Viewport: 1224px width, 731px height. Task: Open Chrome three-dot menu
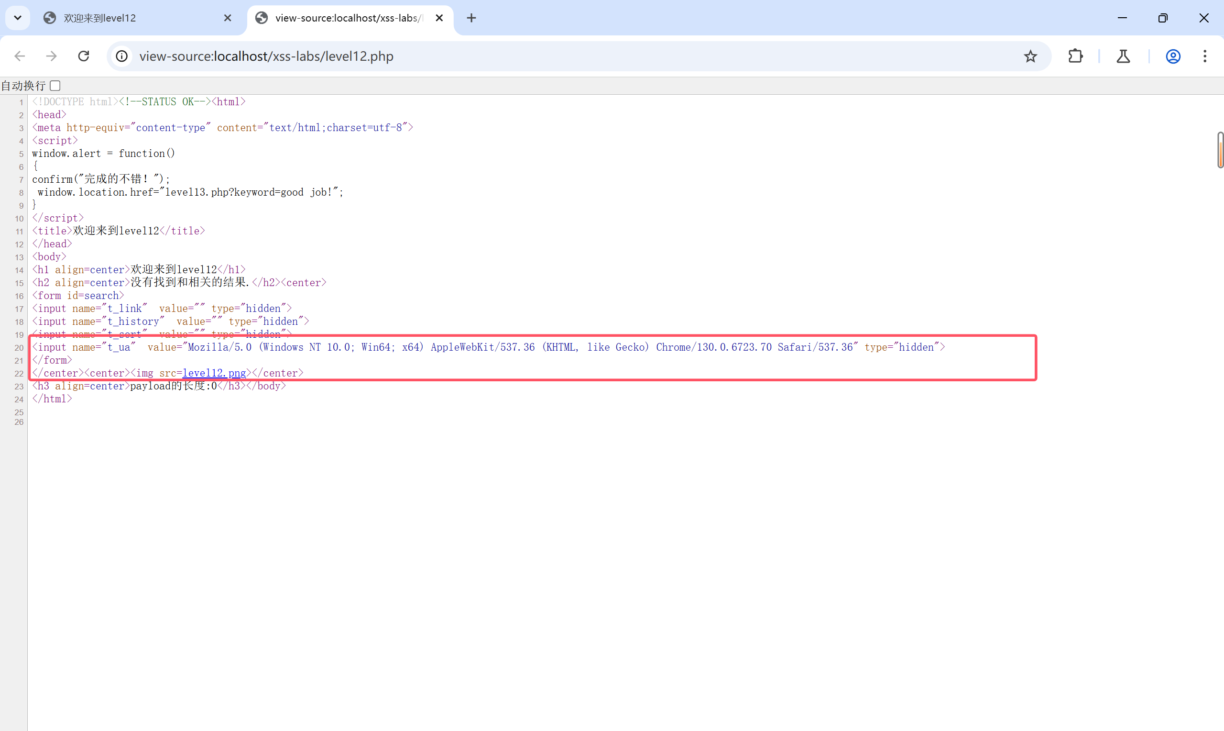(1204, 56)
